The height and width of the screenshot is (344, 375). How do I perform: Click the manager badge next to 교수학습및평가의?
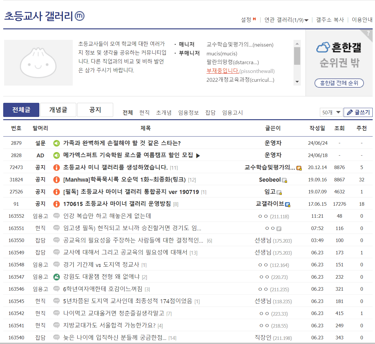[299, 168]
